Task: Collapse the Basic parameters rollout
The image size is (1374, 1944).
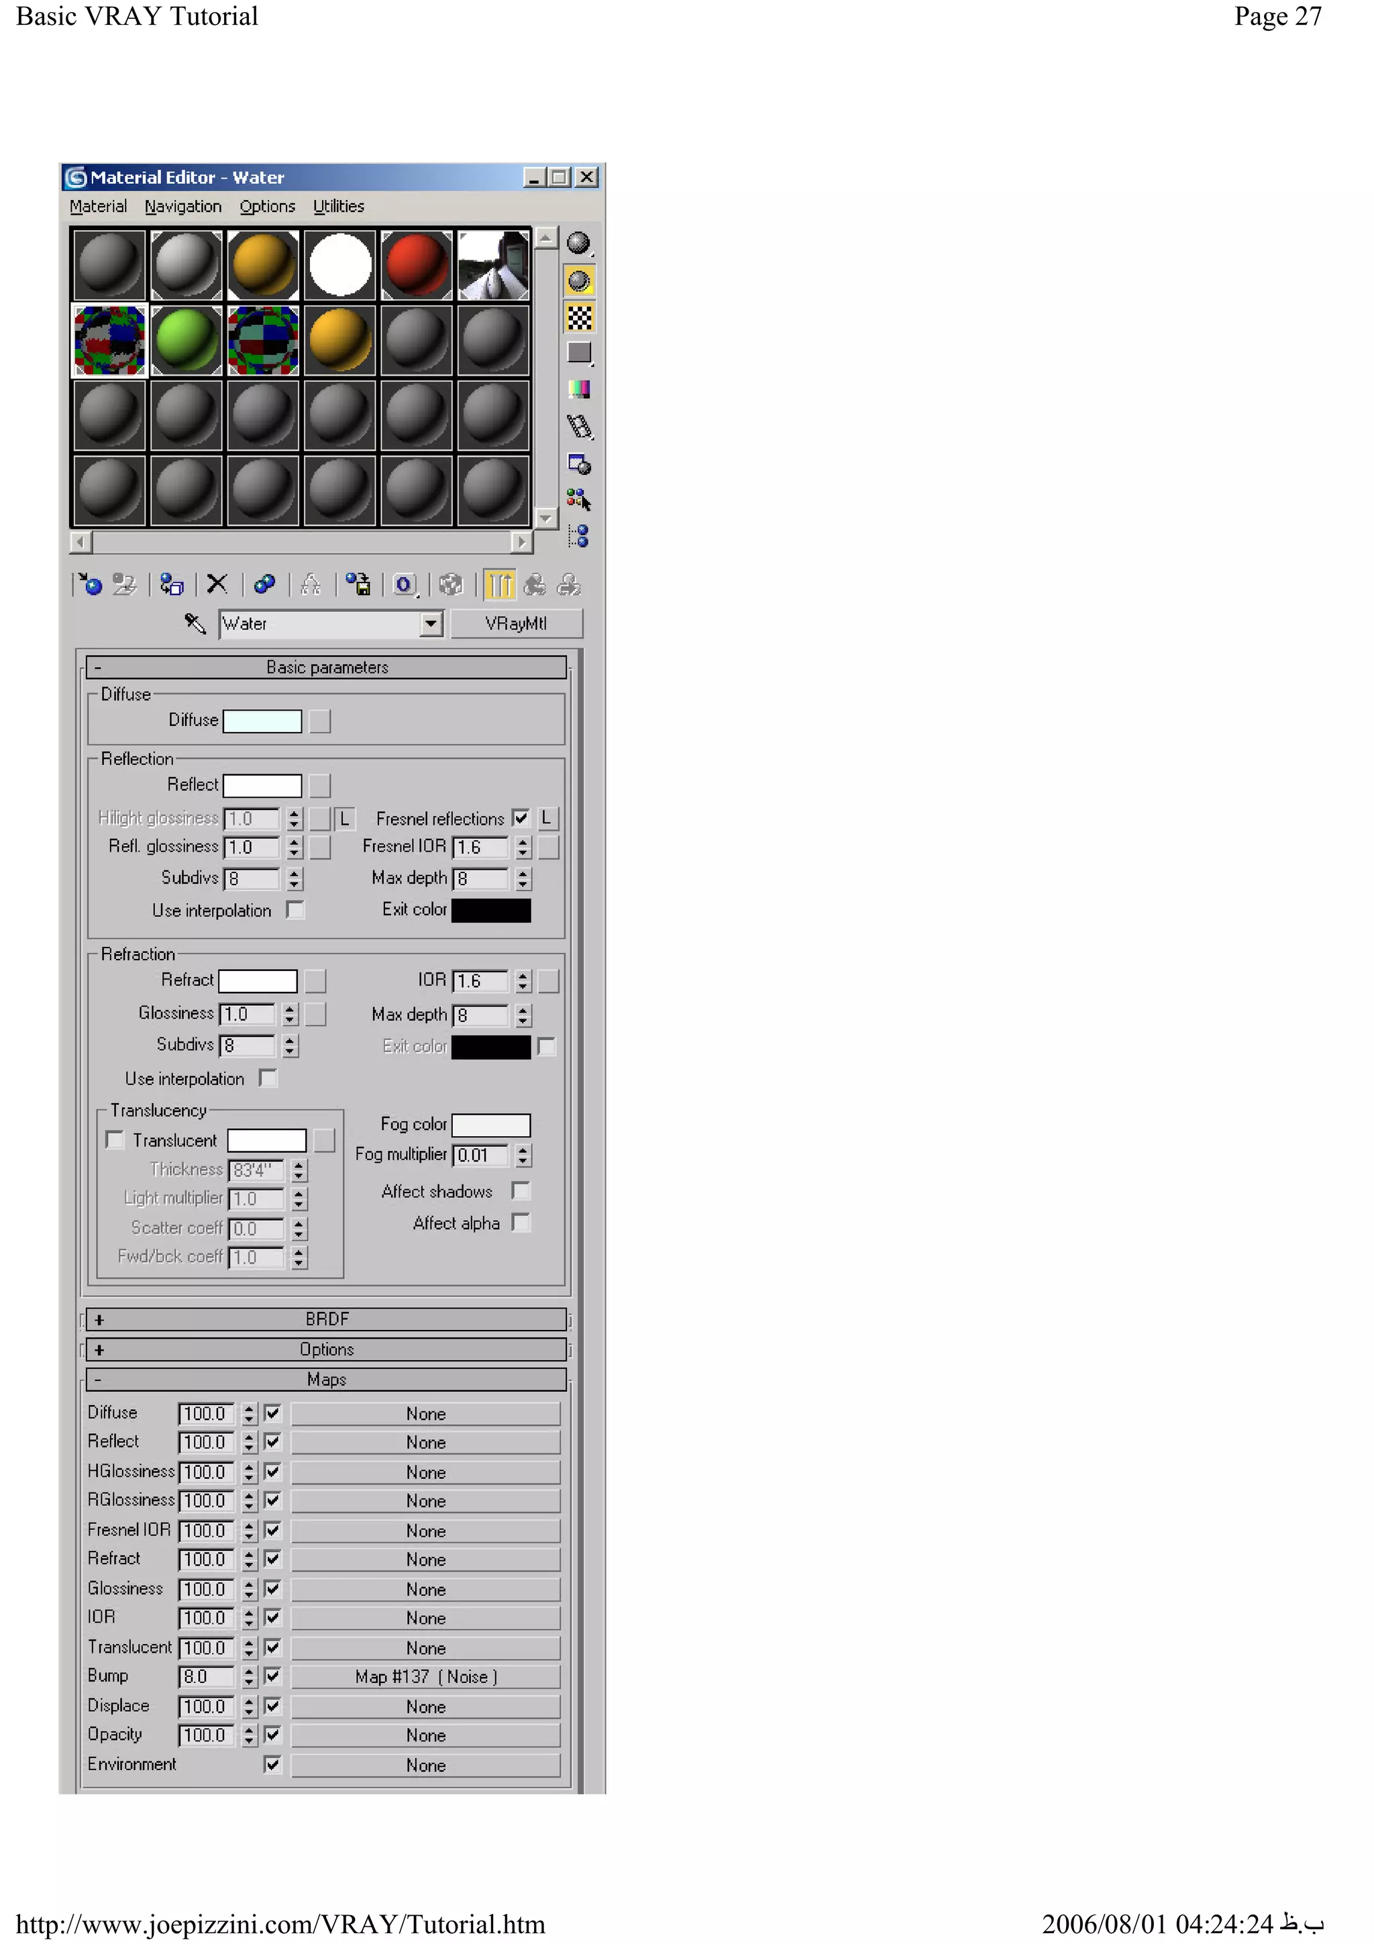Action: tap(327, 668)
